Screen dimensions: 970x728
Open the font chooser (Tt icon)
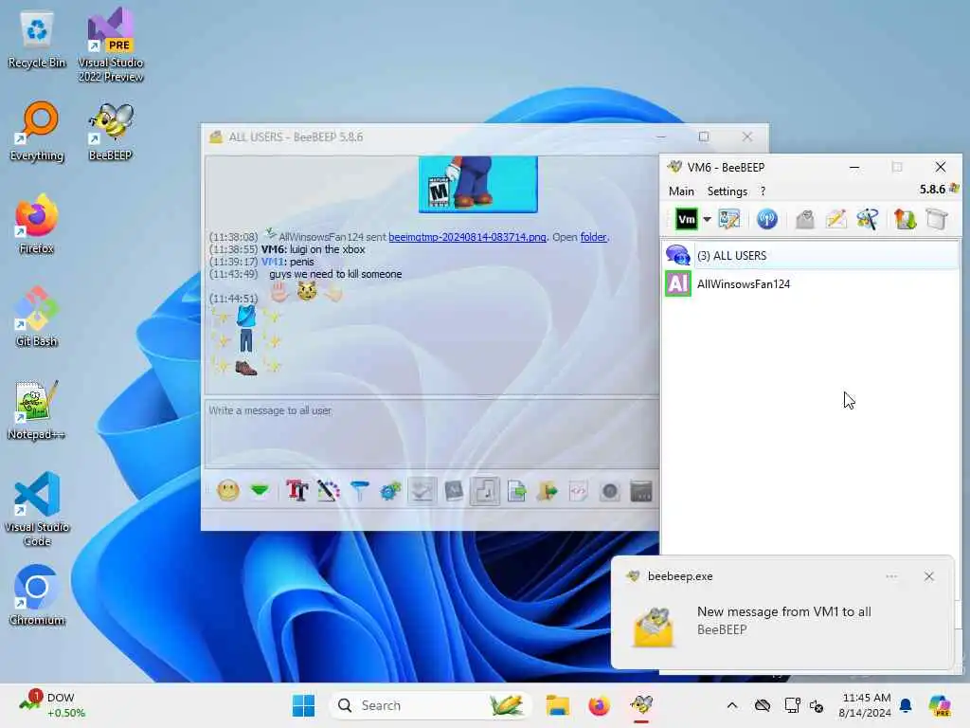click(x=296, y=492)
